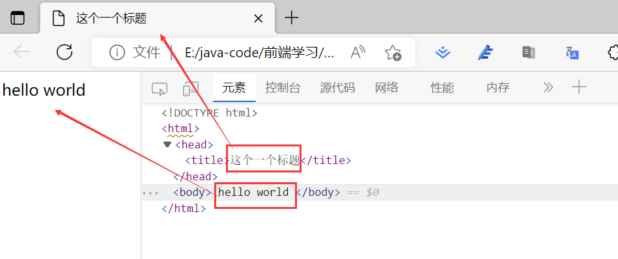
Task: Click the hello world page text
Action: (x=44, y=90)
